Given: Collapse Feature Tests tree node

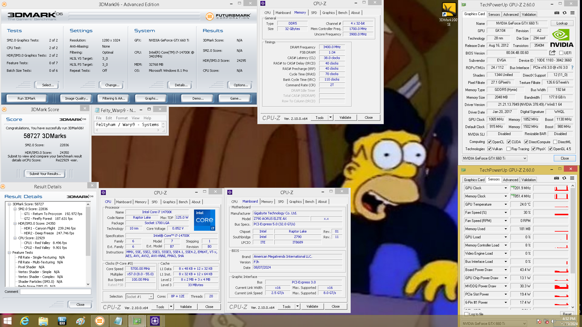Looking at the screenshot, I should coord(9,253).
